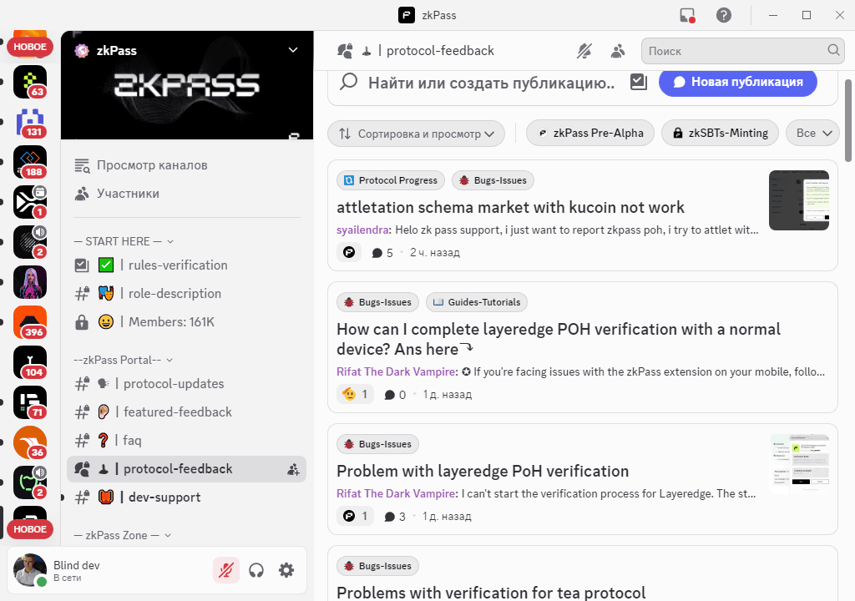Click the create invite icon on protocol-feedback
Viewport: 855px width, 601px height.
point(293,469)
